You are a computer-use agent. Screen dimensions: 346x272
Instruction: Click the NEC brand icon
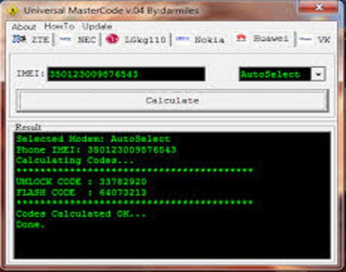(65, 39)
